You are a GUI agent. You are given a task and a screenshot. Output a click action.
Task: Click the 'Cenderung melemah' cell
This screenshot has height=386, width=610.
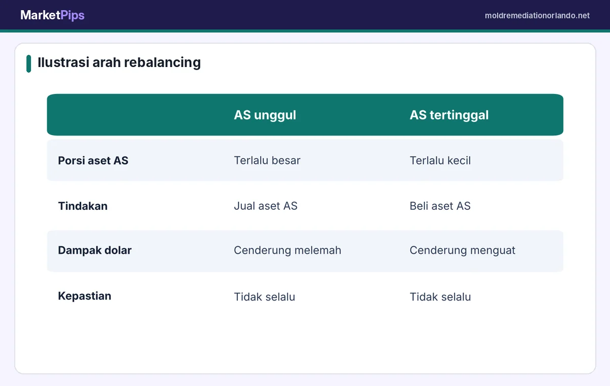tap(287, 250)
